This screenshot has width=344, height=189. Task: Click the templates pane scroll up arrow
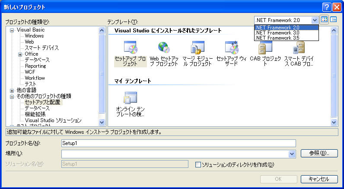point(334,31)
